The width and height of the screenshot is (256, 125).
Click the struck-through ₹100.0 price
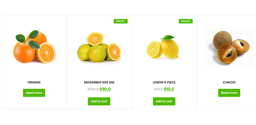point(93,89)
